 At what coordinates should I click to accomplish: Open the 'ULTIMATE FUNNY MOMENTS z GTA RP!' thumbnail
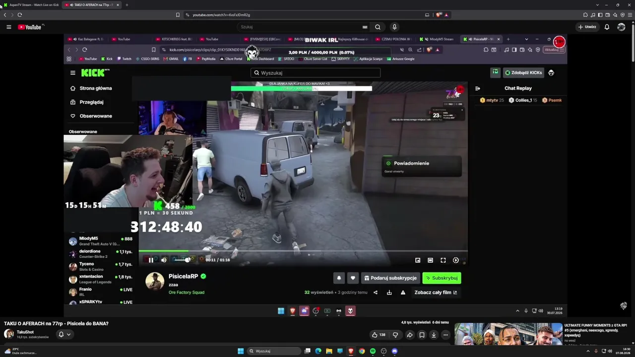click(x=508, y=334)
